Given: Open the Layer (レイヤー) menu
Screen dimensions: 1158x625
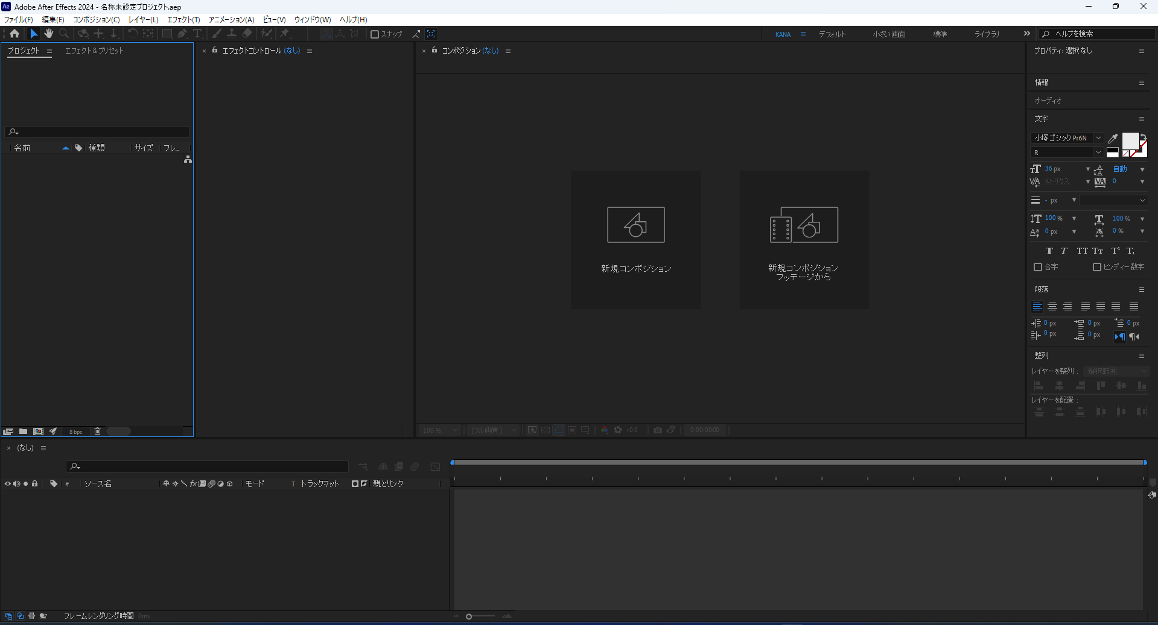Looking at the screenshot, I should 144,20.
